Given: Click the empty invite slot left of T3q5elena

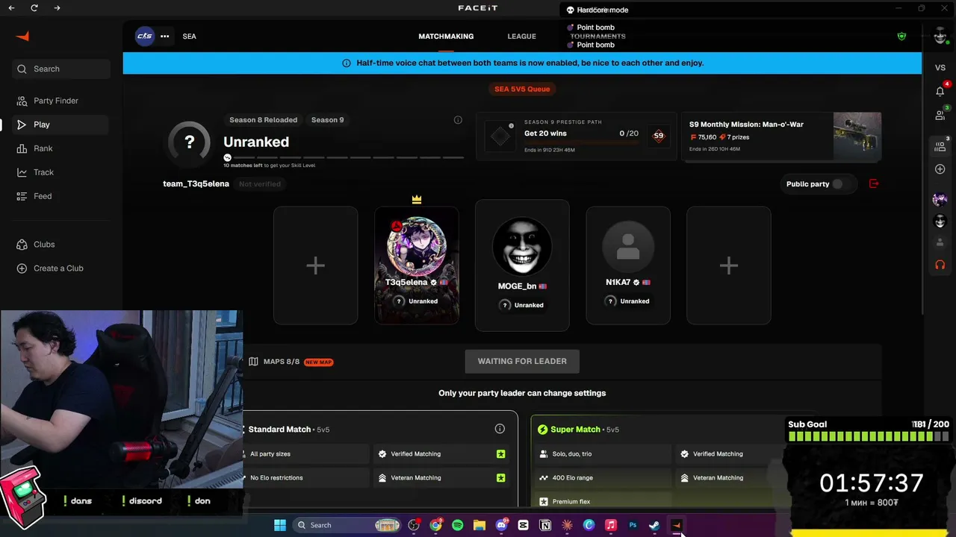Looking at the screenshot, I should point(315,266).
